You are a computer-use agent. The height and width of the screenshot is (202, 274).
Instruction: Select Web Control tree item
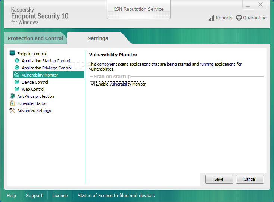[33, 89]
